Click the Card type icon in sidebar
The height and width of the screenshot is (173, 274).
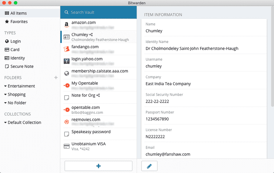click(x=7, y=50)
